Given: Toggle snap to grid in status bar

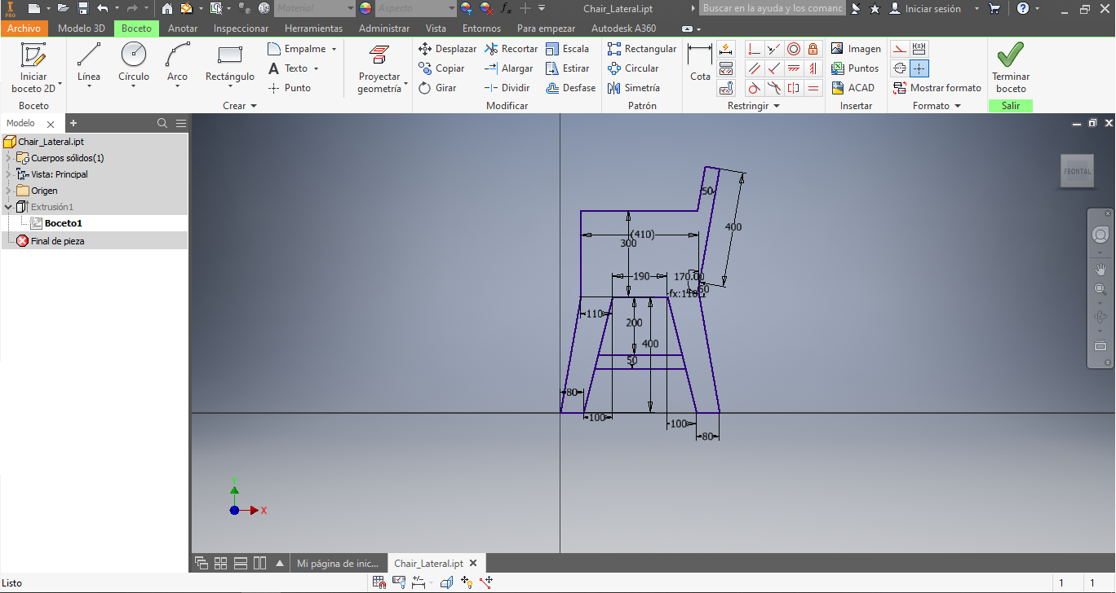Looking at the screenshot, I should pyautogui.click(x=379, y=582).
